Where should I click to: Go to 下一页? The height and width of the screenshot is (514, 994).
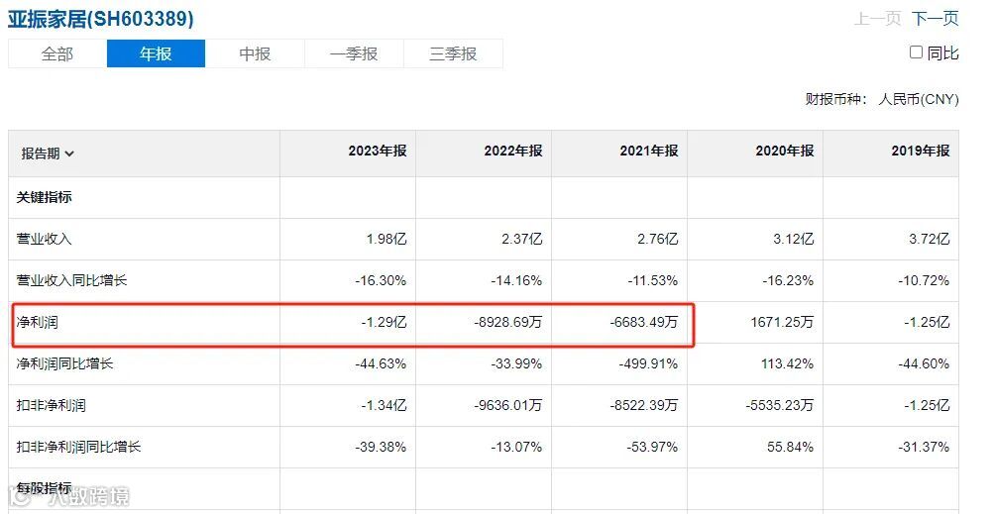[936, 19]
